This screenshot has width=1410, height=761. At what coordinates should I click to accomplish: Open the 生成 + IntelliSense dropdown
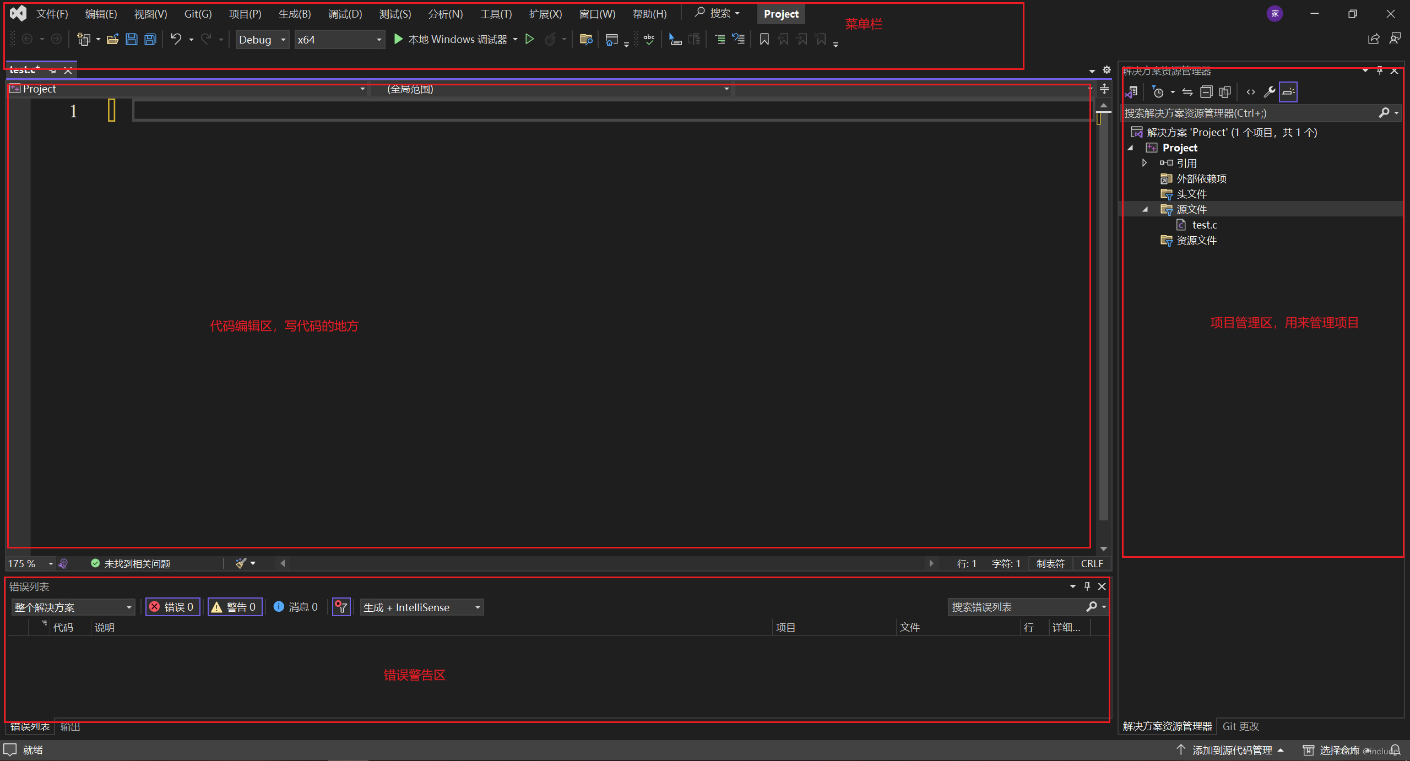[422, 607]
